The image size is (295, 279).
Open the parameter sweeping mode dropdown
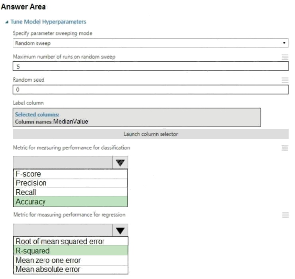(x=150, y=43)
